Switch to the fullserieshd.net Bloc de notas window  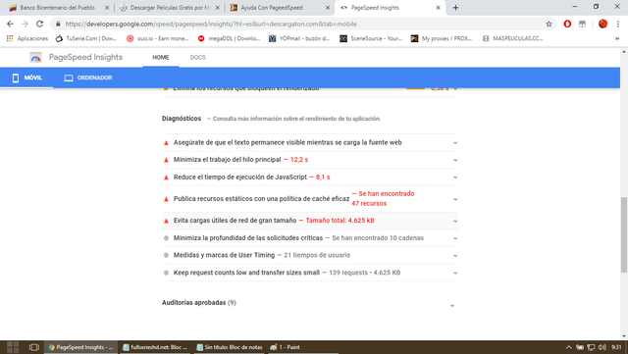click(x=155, y=347)
